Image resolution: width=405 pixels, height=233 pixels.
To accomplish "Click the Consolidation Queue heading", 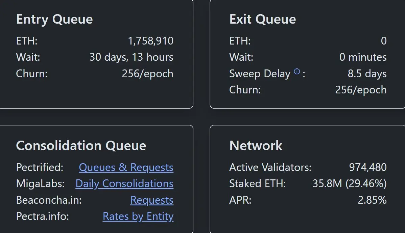I will pos(81,146).
